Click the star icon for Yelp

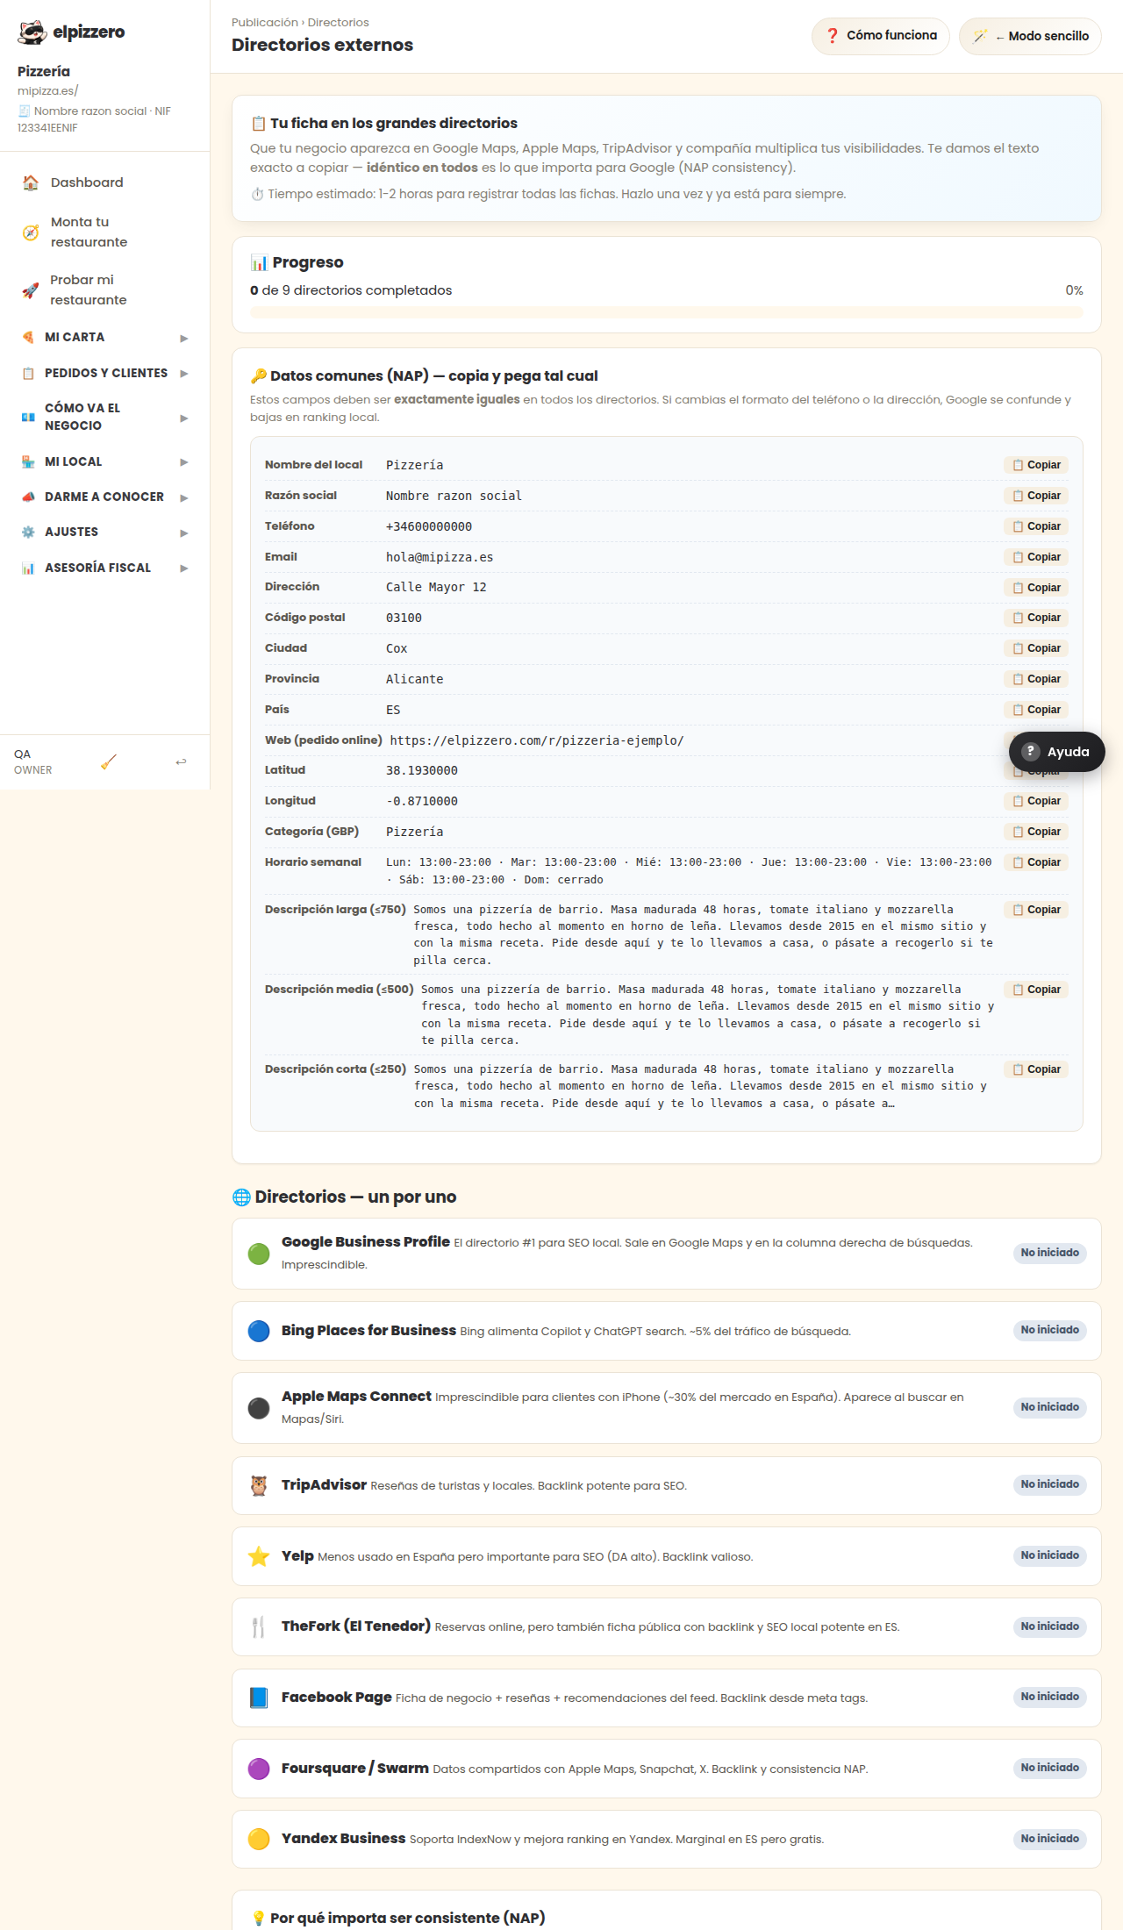259,1556
